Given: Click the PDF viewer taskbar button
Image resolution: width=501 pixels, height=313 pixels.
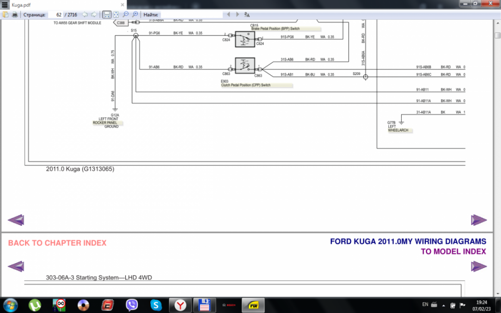Looking at the screenshot, I should [x=254, y=305].
